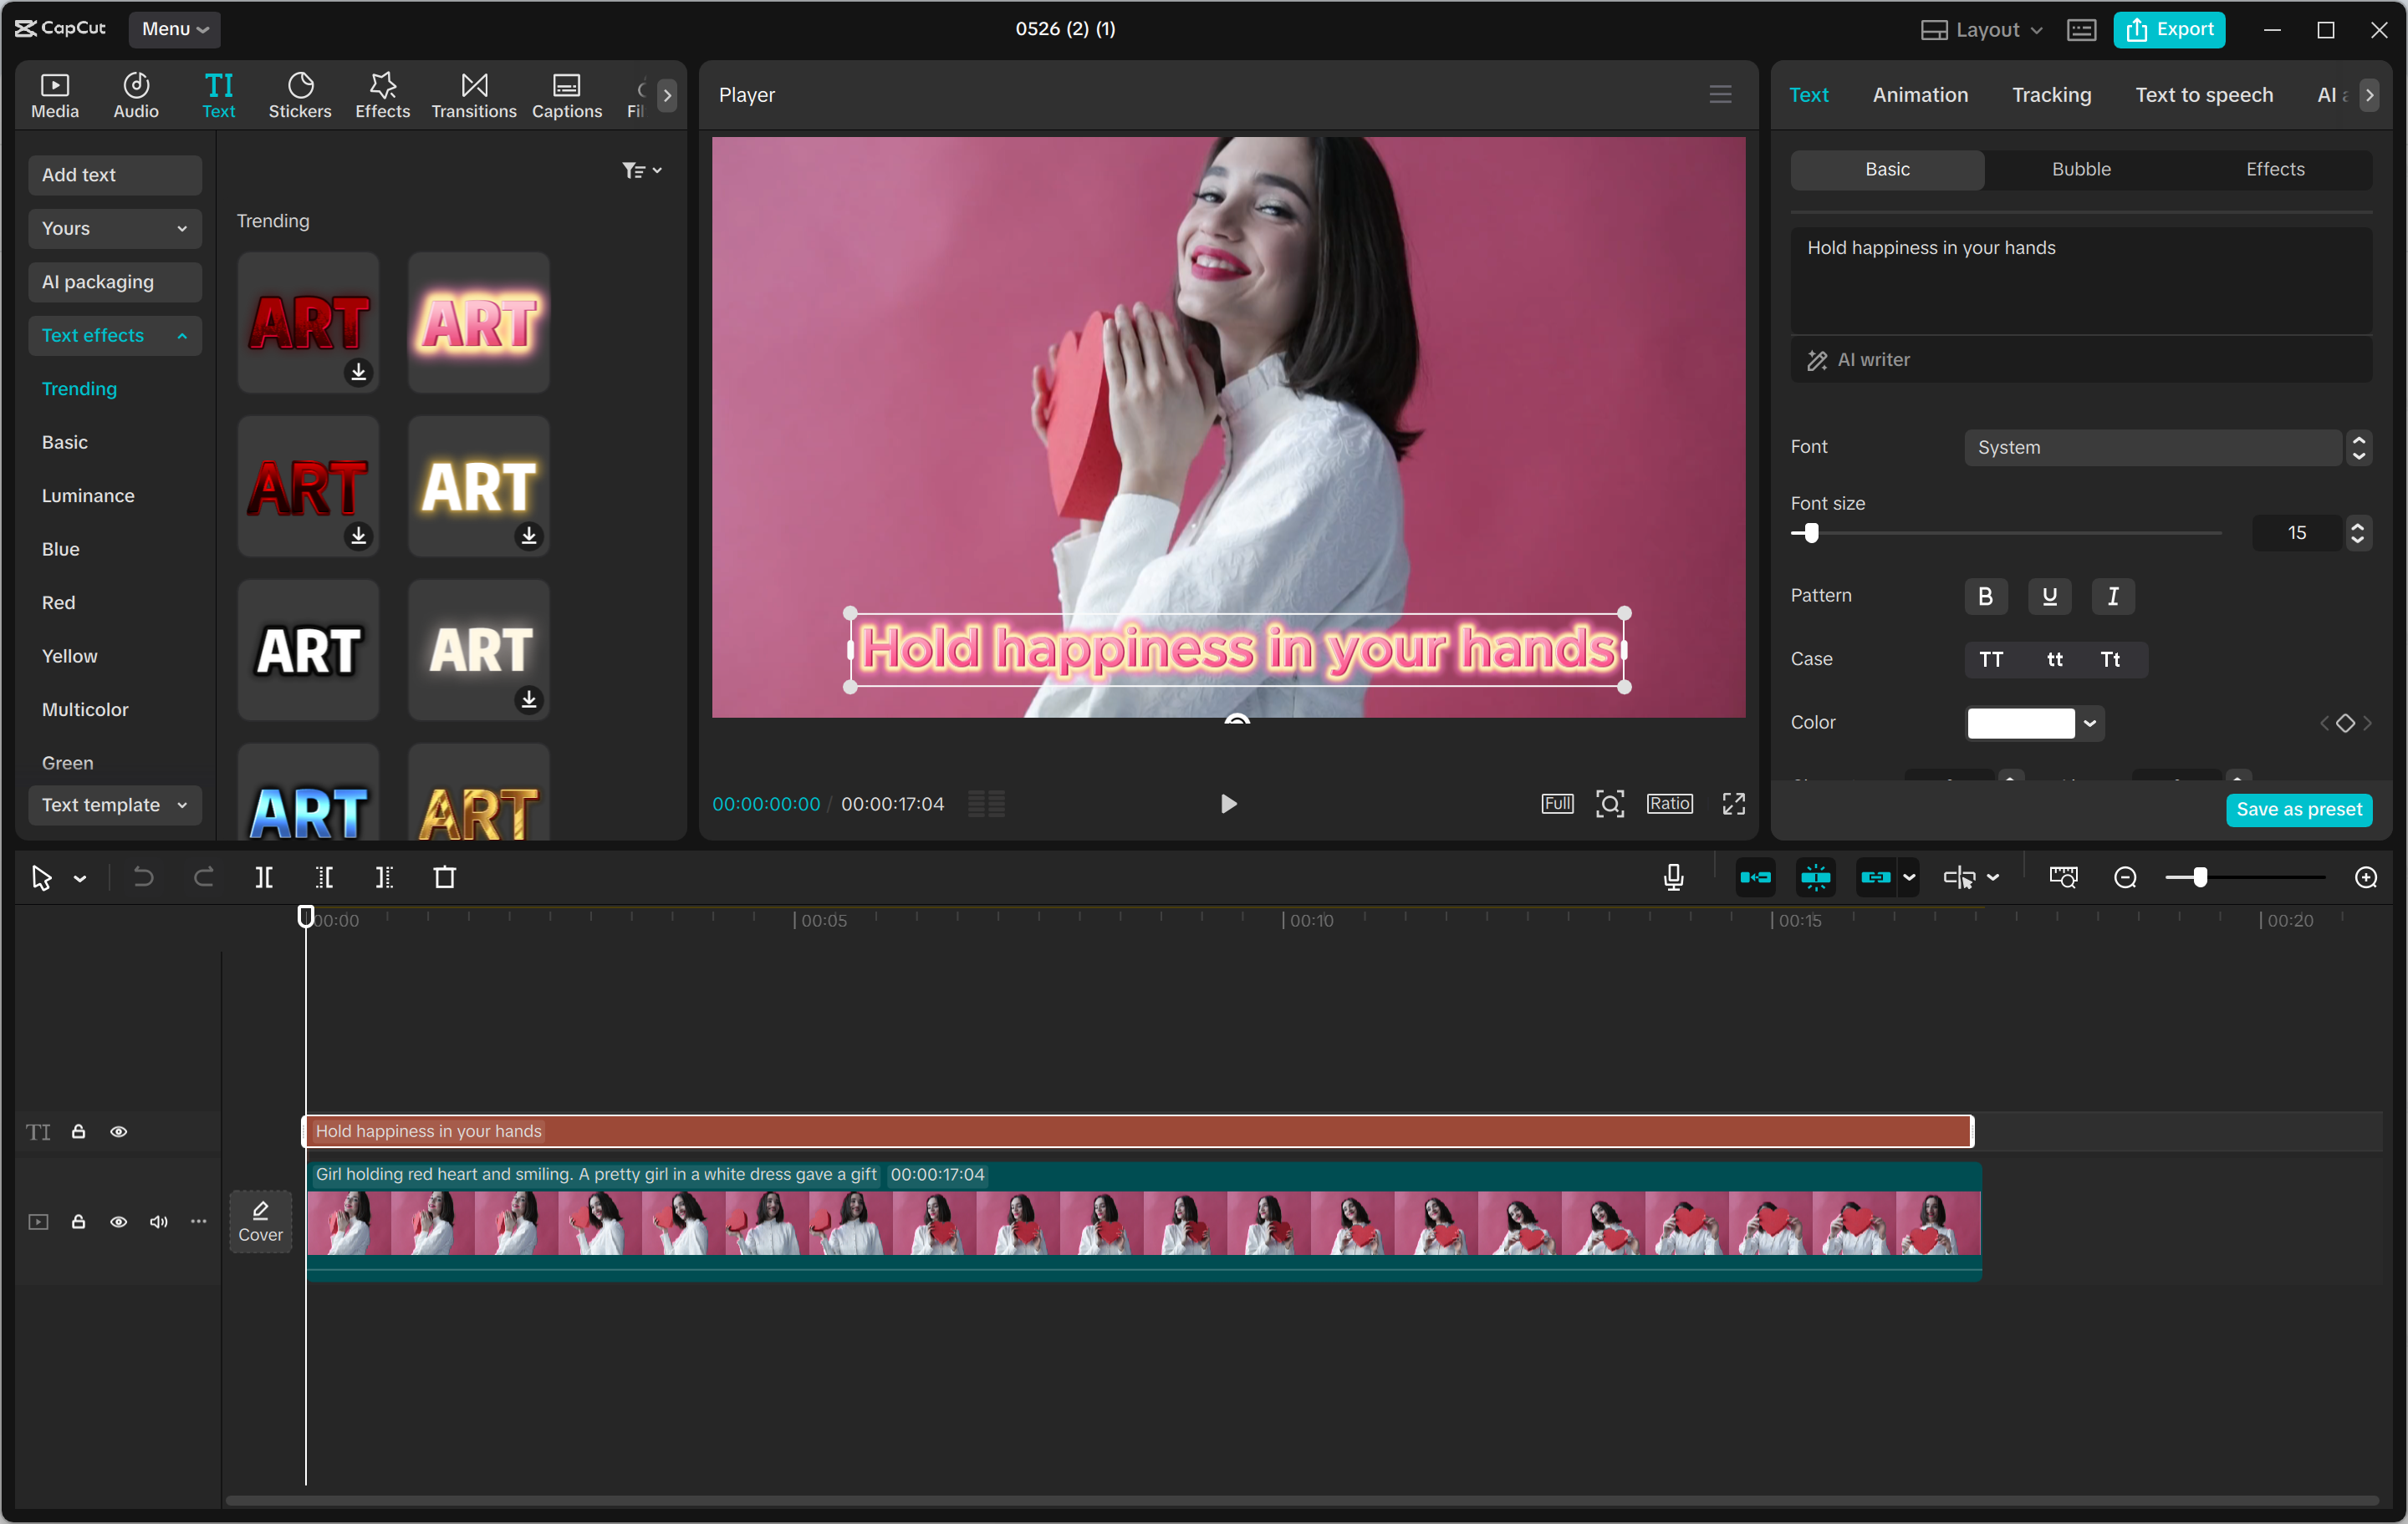Click Save as preset
Image resolution: width=2408 pixels, height=1524 pixels.
click(x=2299, y=810)
